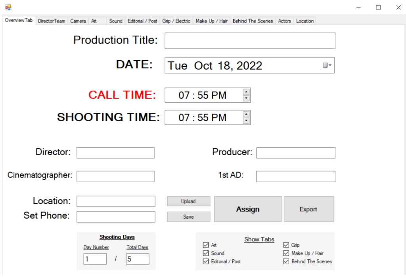Focus the Cinematographer input field

pyautogui.click(x=115, y=176)
